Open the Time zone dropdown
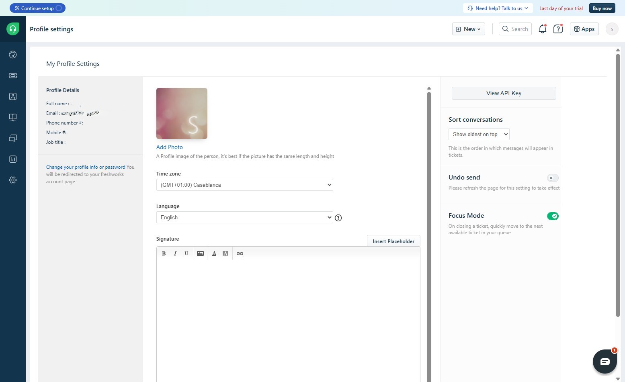Image resolution: width=625 pixels, height=382 pixels. [x=244, y=185]
